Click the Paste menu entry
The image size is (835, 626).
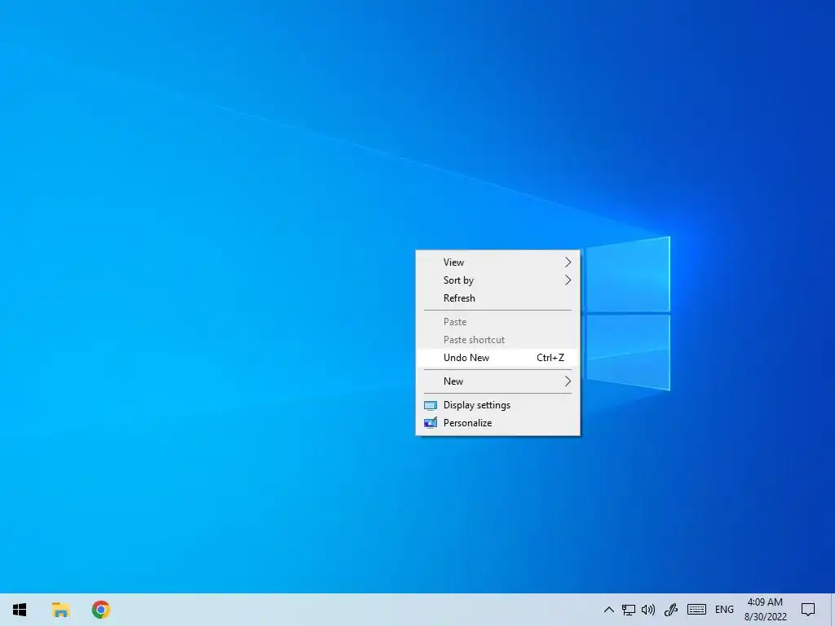pyautogui.click(x=498, y=322)
